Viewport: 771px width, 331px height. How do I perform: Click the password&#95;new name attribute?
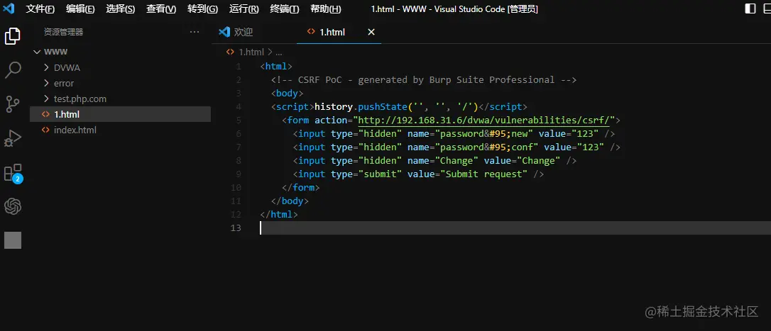(x=471, y=133)
